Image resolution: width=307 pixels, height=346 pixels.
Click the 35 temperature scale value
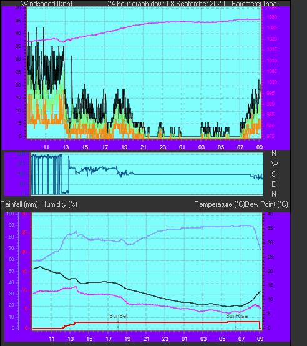(x=270, y=228)
